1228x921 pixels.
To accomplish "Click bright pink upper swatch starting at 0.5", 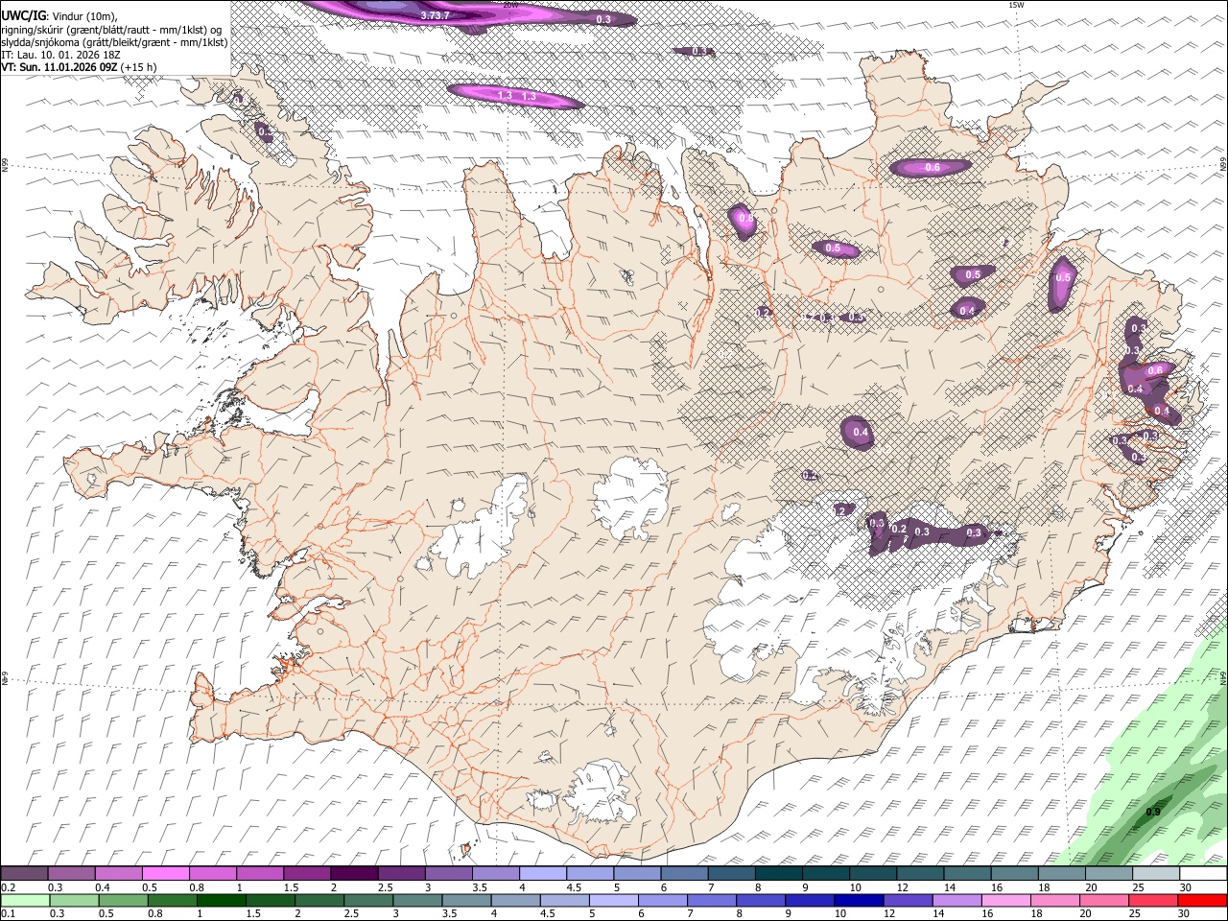I will click(x=165, y=874).
